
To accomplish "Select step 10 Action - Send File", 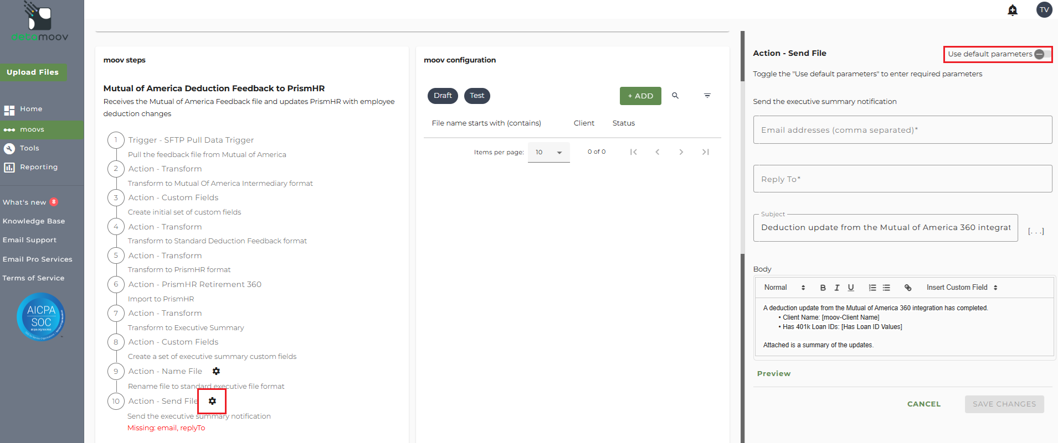I will pos(163,401).
